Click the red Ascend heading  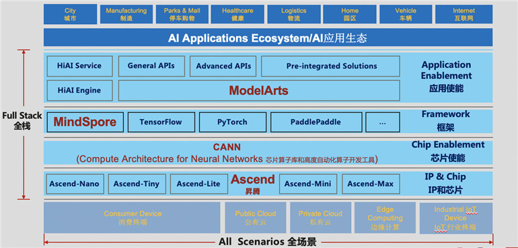[253, 179]
